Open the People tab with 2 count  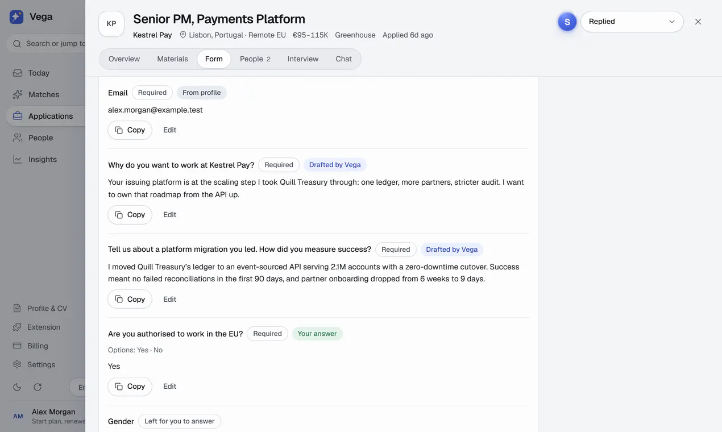[255, 59]
